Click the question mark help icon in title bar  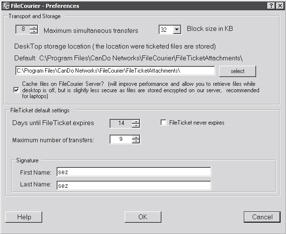pyautogui.click(x=271, y=6)
